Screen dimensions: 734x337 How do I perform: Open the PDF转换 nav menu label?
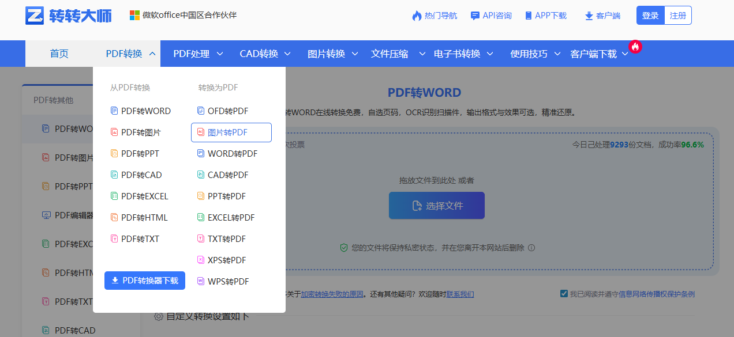124,54
